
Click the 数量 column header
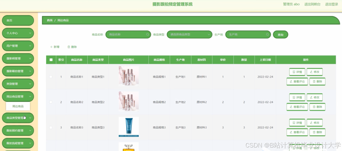coord(244,60)
